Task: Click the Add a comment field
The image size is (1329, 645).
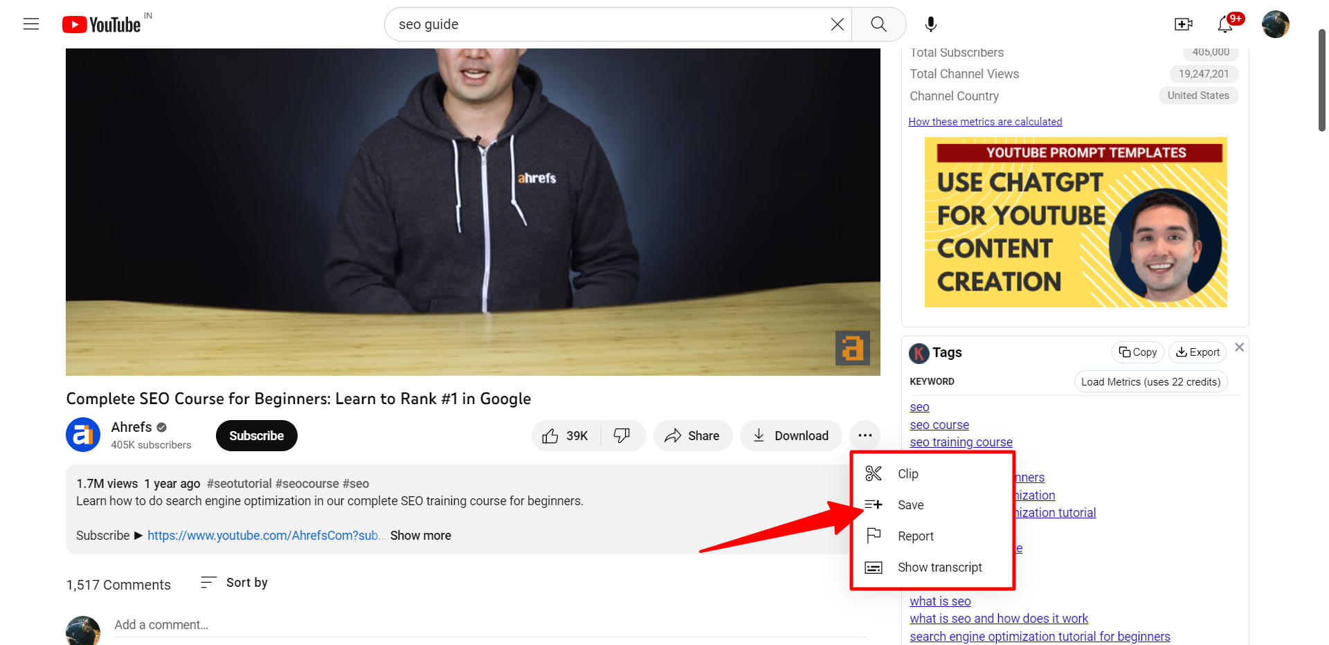Action: [485, 625]
